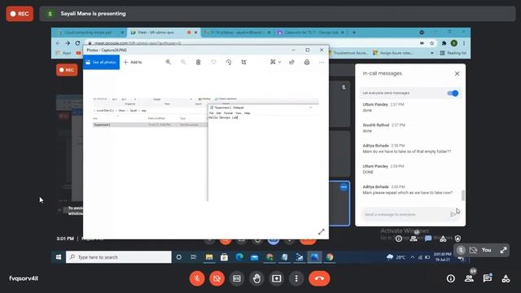Enter full screen view in Photos
The width and height of the screenshot is (521, 293).
[x=322, y=232]
